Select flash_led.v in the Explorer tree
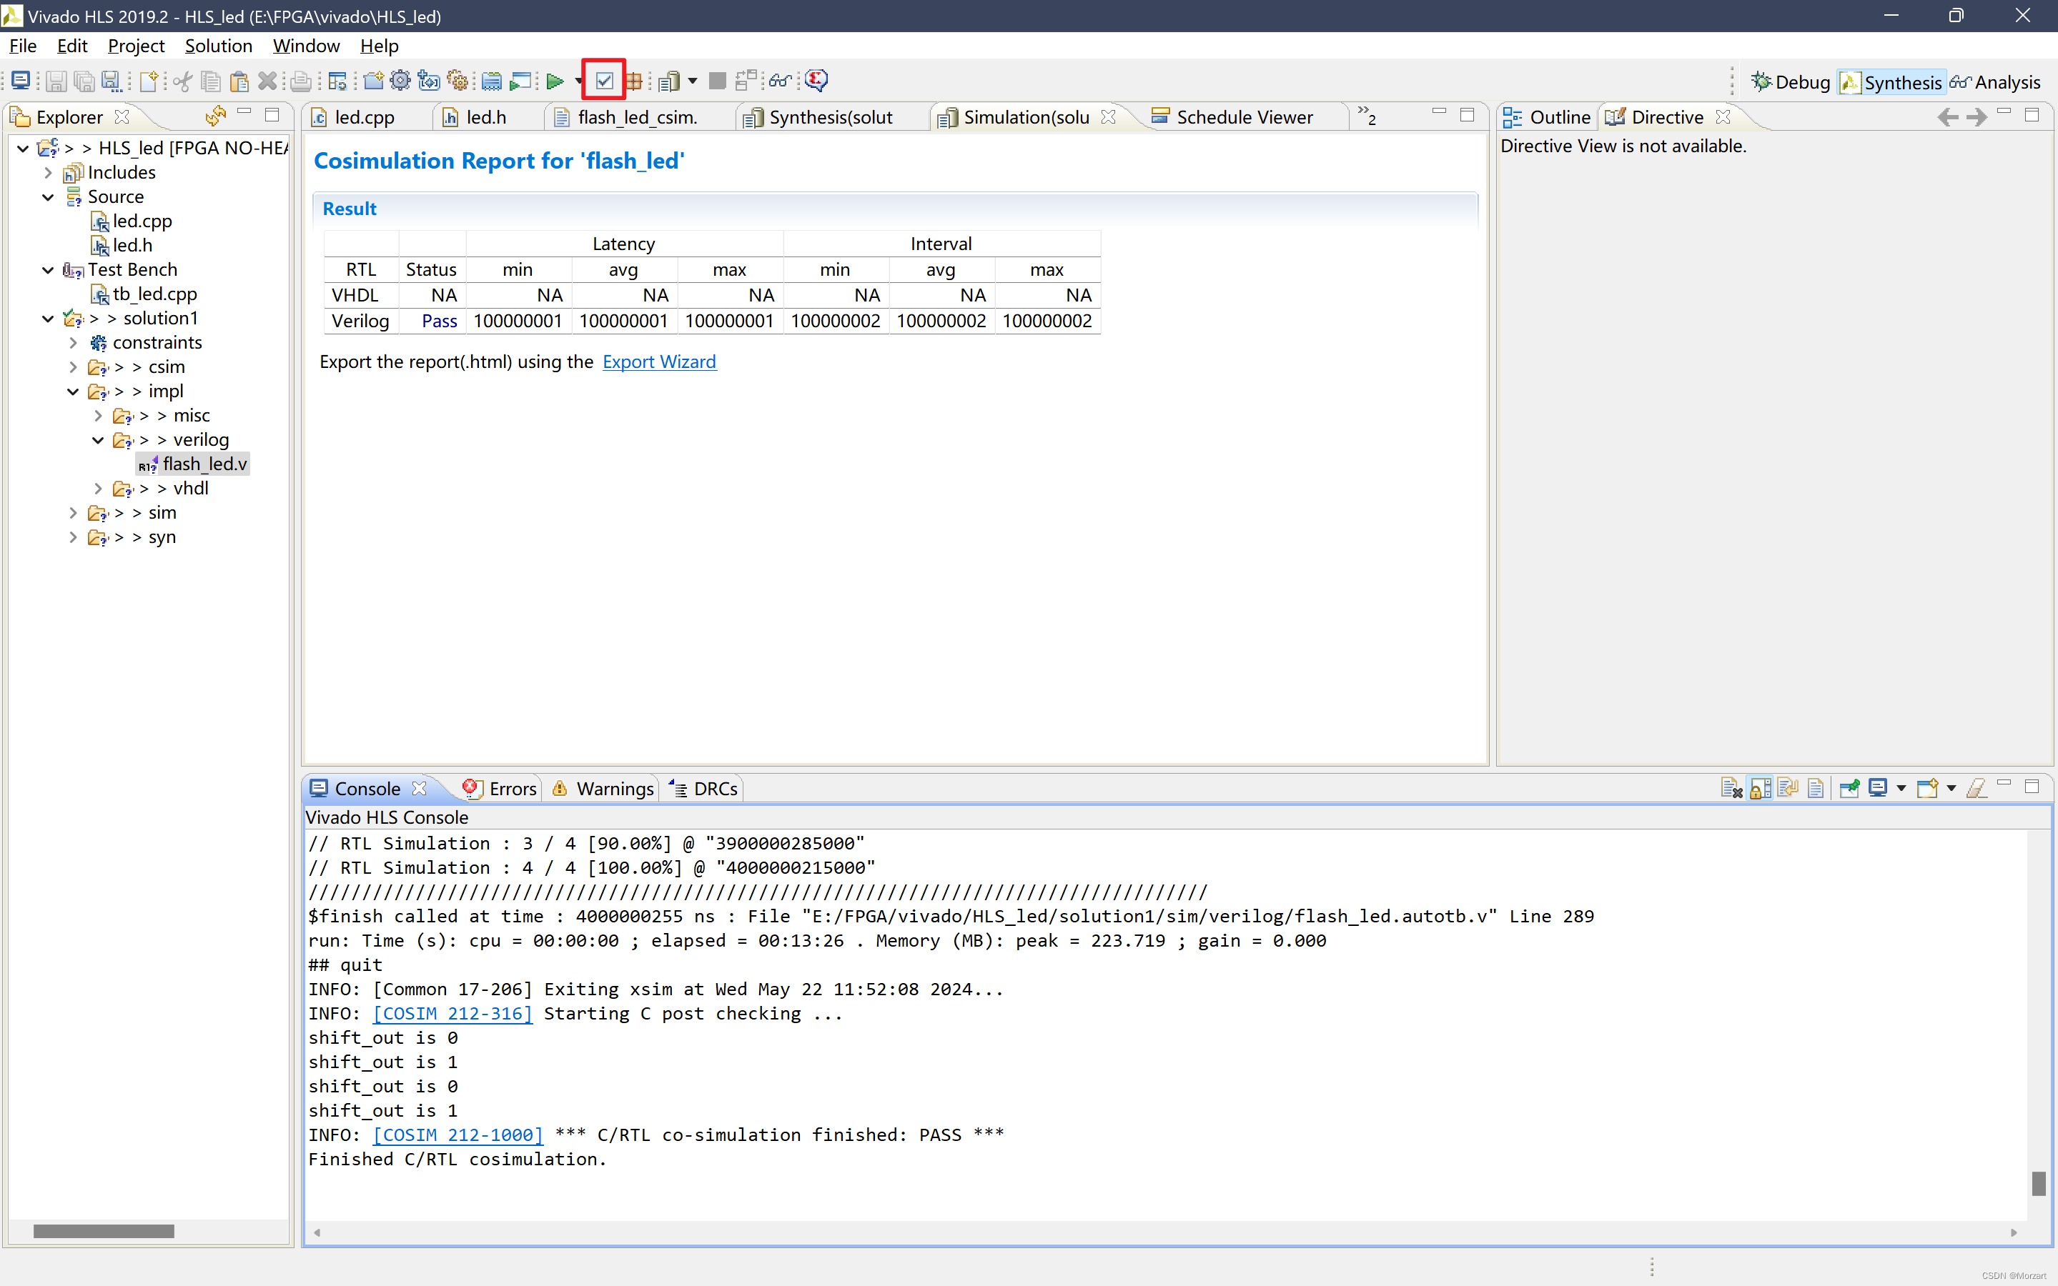The image size is (2058, 1286). 193,464
